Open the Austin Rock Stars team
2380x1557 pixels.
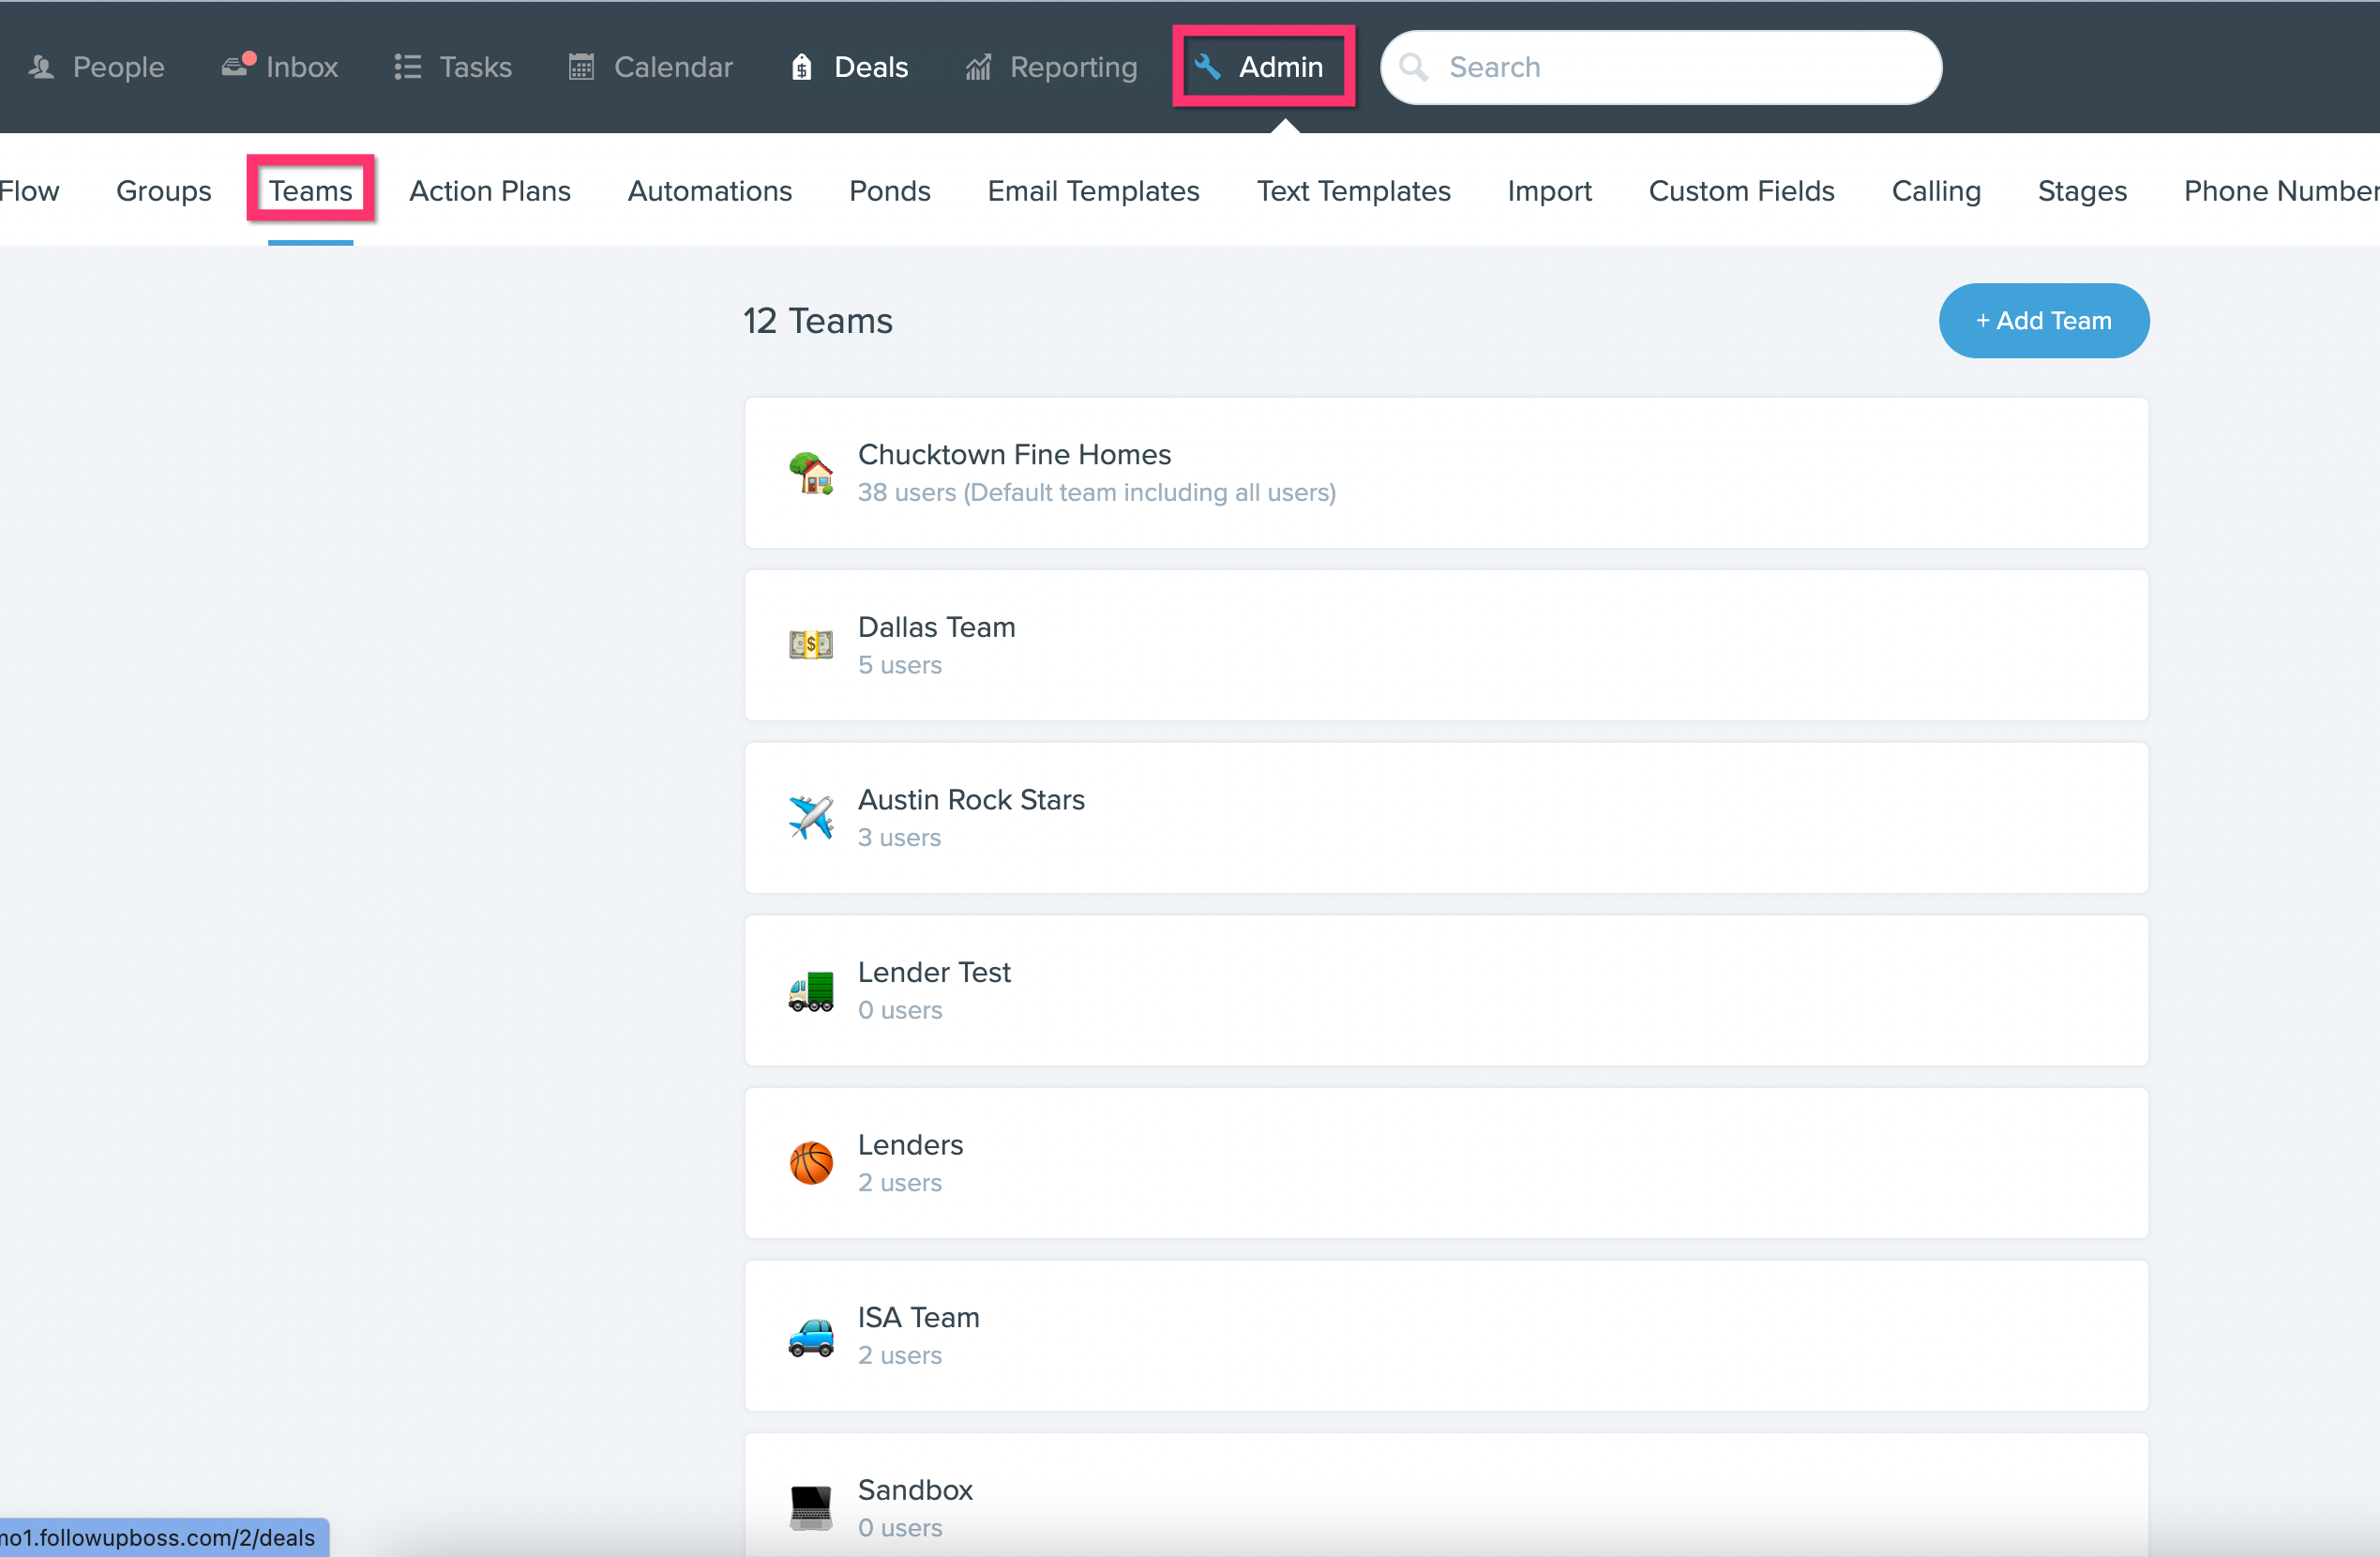[1446, 818]
